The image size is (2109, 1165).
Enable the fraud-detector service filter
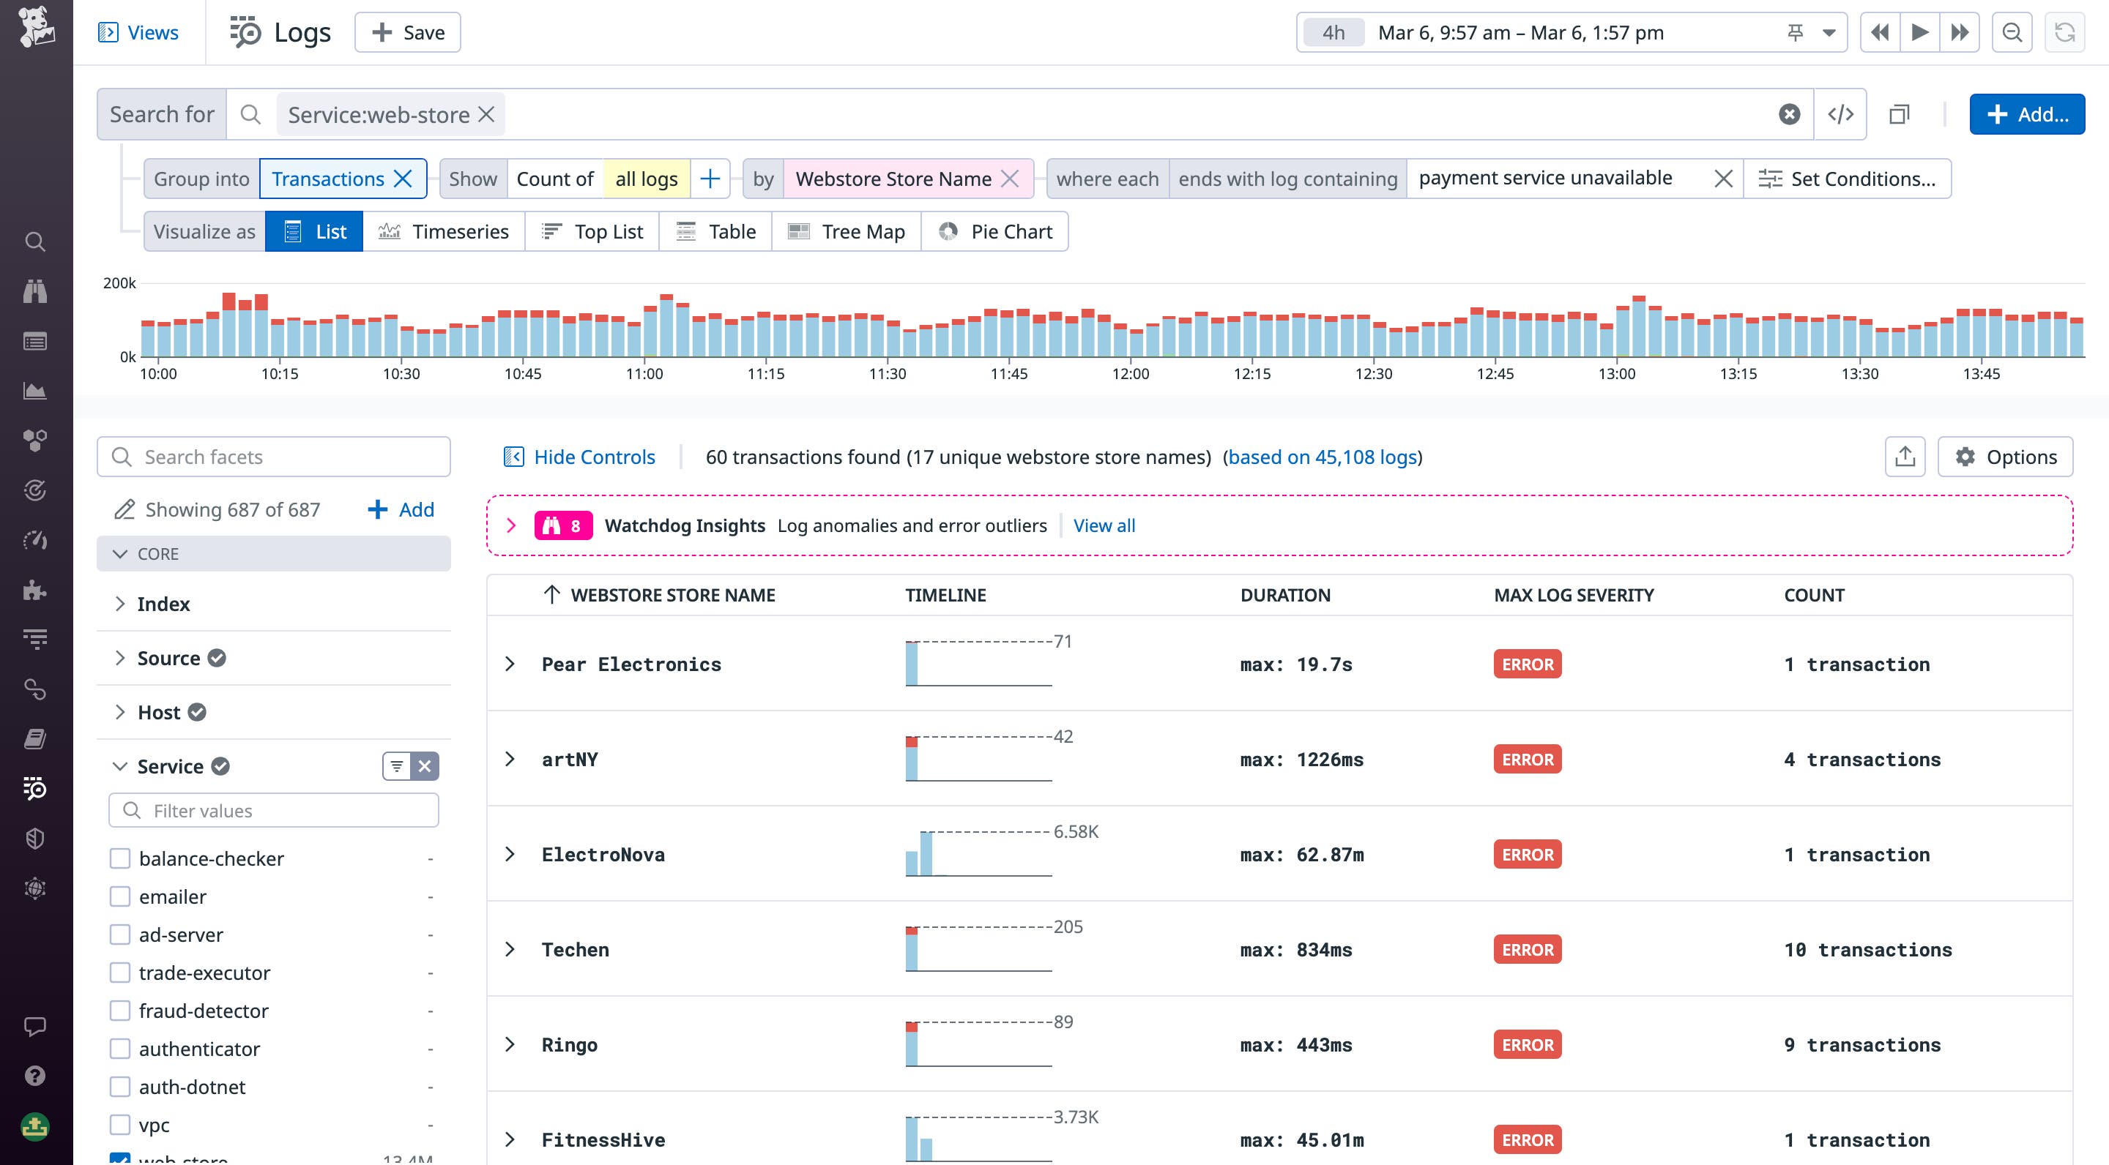[x=120, y=1011]
